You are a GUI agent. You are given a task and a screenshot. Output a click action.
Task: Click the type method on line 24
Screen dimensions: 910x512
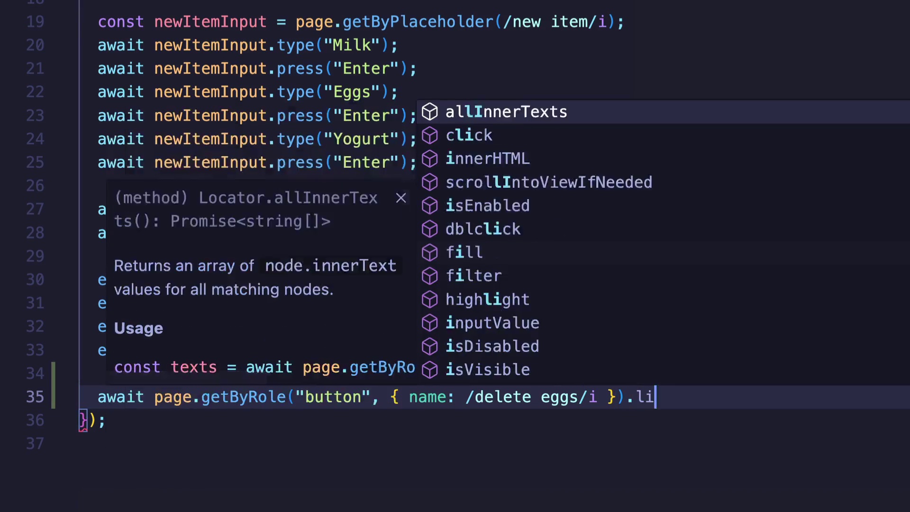[x=295, y=139]
